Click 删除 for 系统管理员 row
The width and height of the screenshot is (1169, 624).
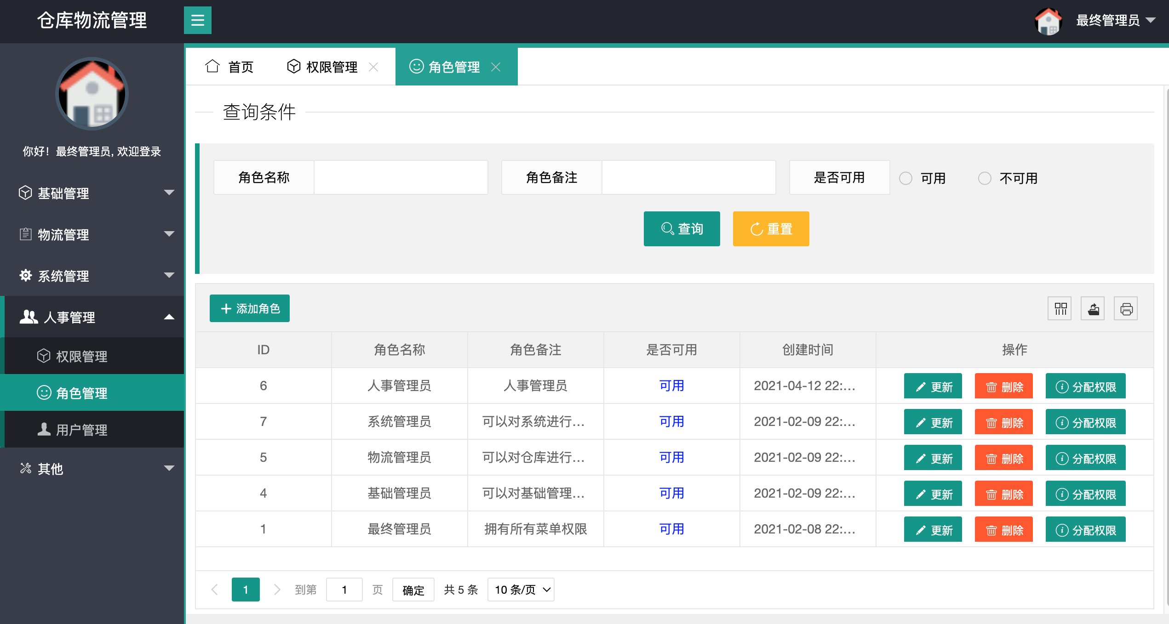tap(1004, 422)
